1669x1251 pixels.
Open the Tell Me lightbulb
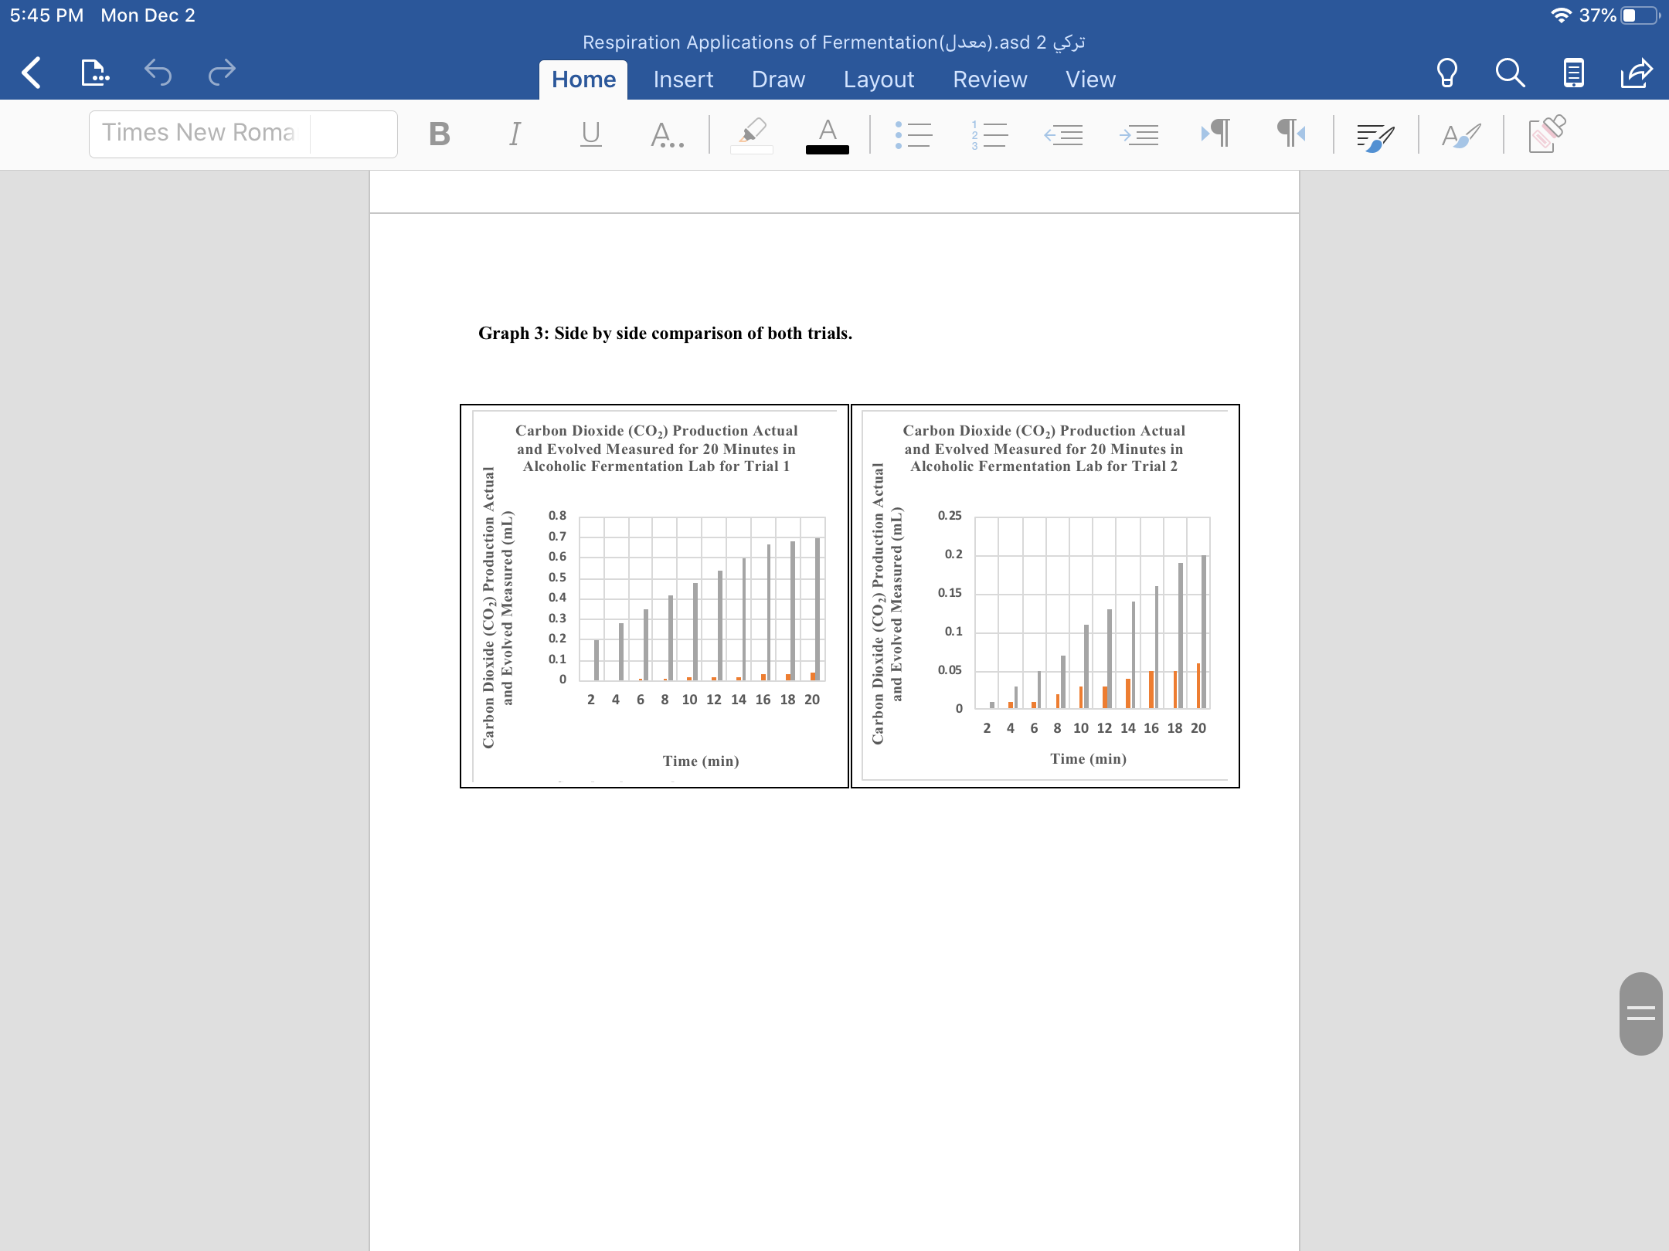pos(1446,73)
